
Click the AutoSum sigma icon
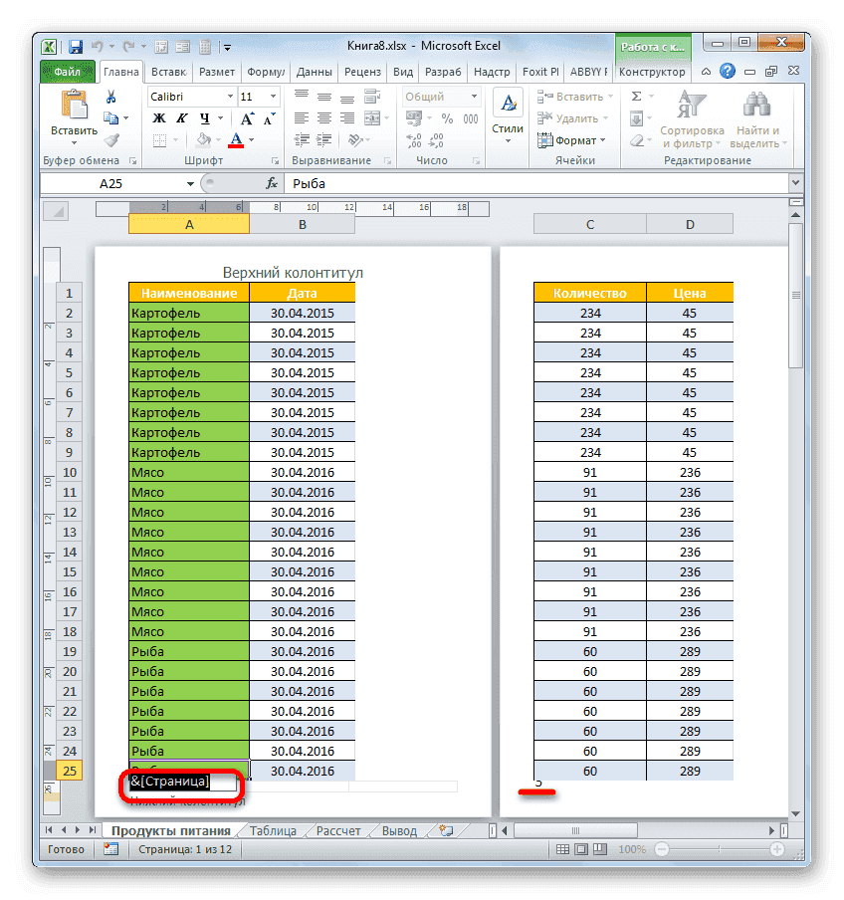pyautogui.click(x=636, y=97)
